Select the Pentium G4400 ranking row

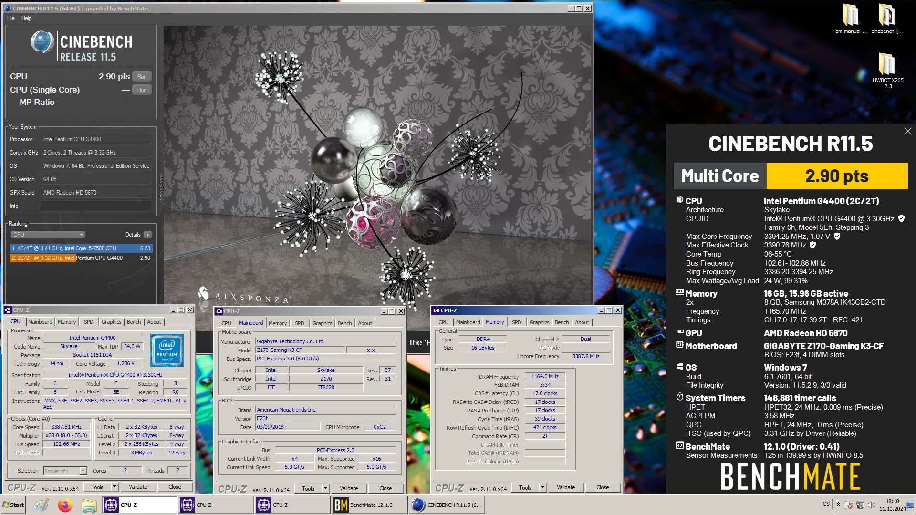point(81,258)
